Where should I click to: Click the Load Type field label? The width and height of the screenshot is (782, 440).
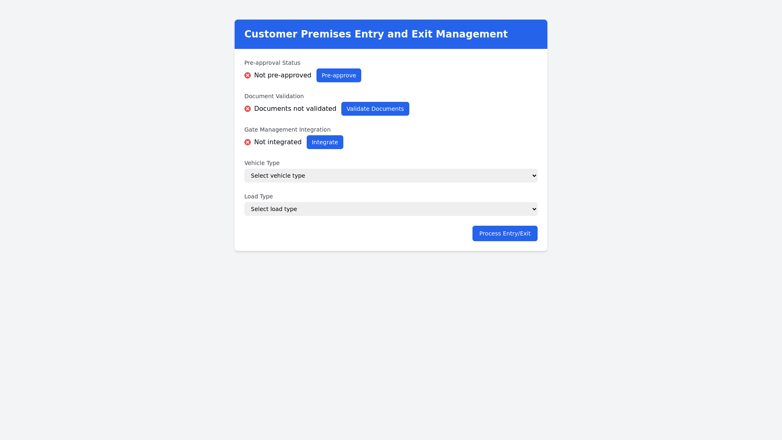[x=258, y=196]
